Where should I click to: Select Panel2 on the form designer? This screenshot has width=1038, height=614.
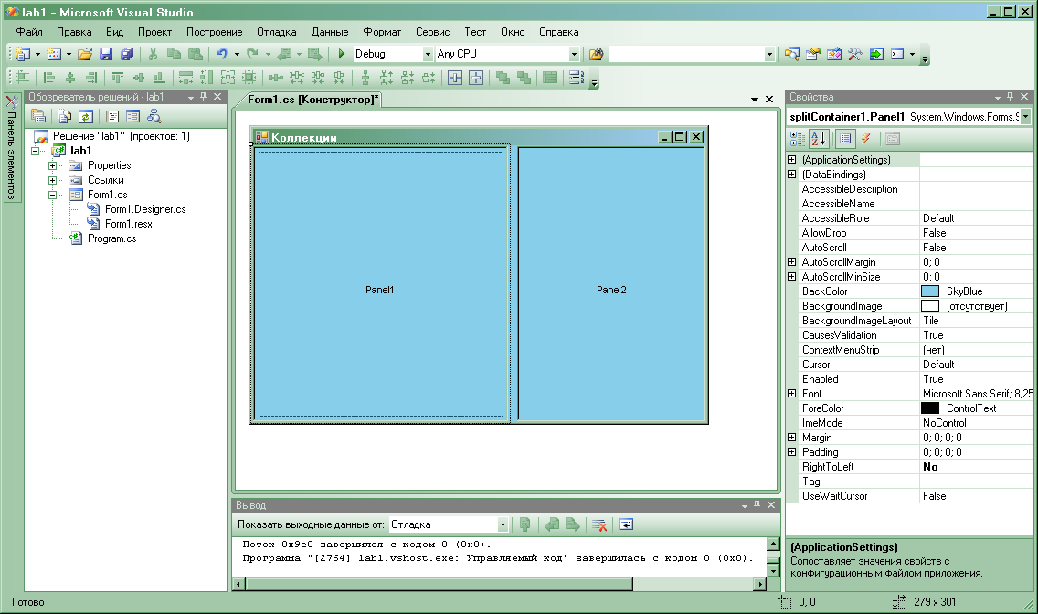tap(611, 284)
